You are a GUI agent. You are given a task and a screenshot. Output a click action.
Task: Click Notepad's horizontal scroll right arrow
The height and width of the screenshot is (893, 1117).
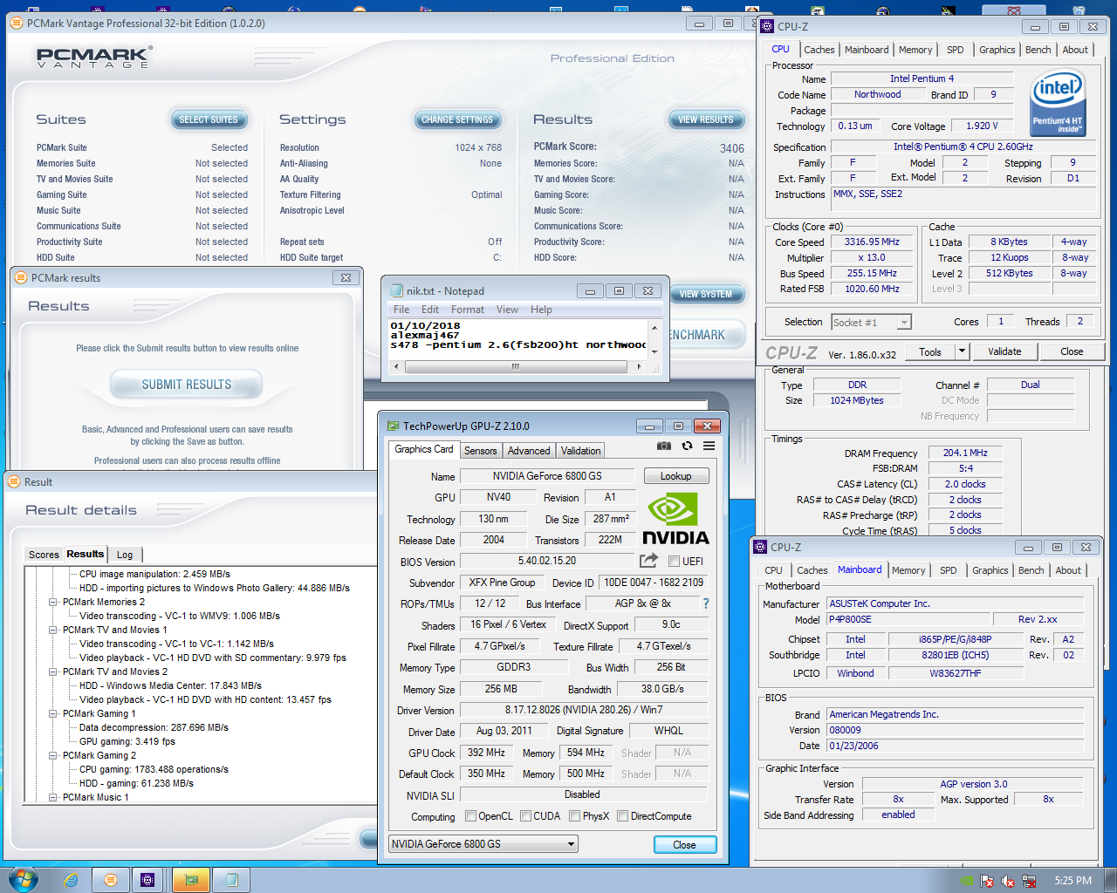(640, 366)
